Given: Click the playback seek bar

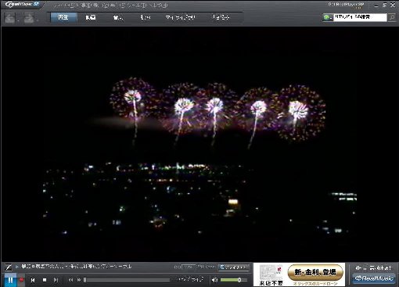Looking at the screenshot, I should click(x=127, y=280).
